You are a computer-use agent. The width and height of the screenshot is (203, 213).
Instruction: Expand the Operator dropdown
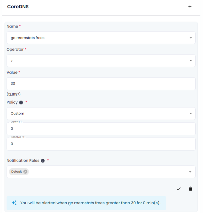point(190,61)
